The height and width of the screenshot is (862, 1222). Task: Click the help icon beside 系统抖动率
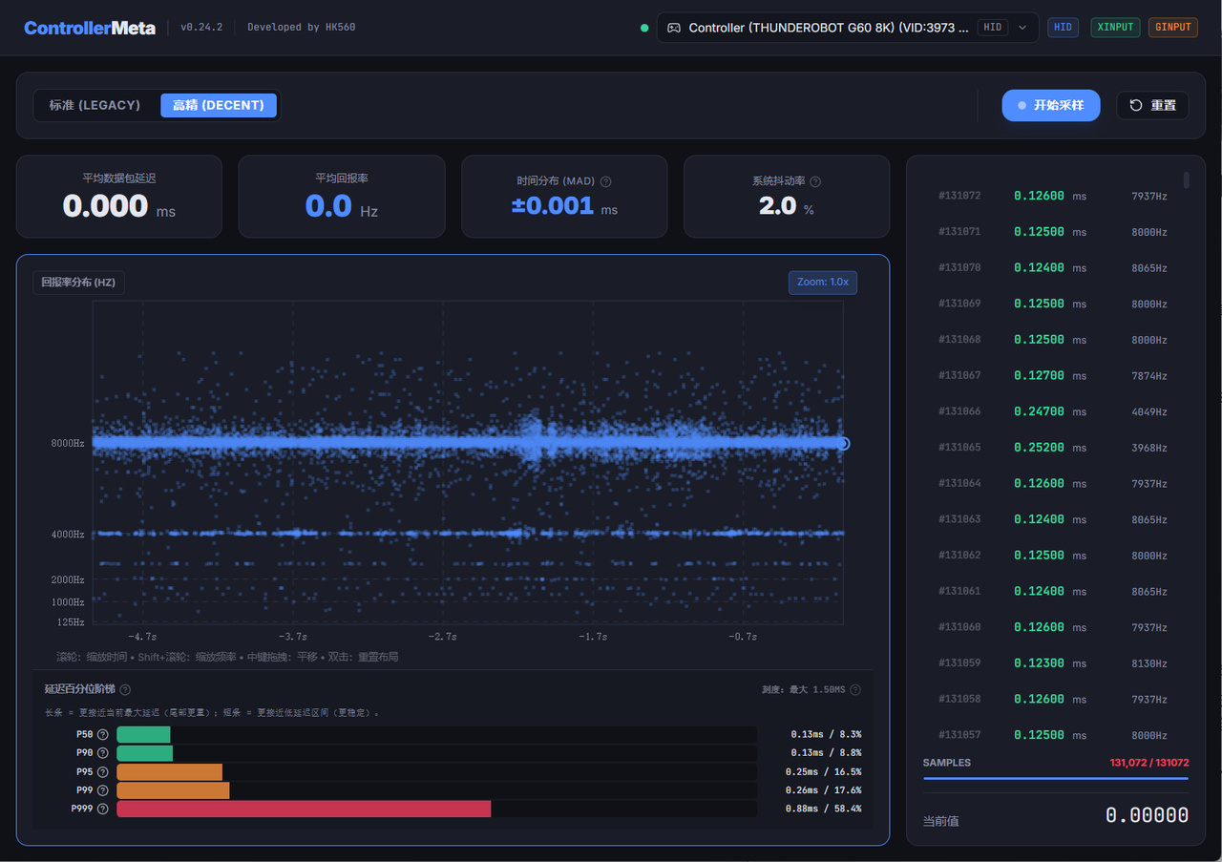(x=815, y=181)
